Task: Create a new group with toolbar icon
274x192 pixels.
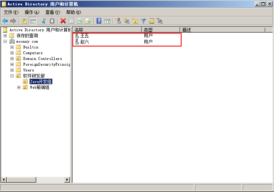Action: 127,21
